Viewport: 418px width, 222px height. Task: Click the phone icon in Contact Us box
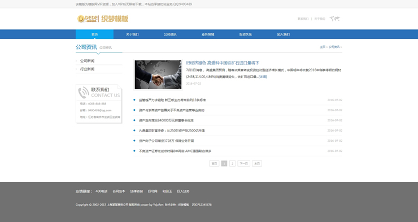(x=84, y=93)
